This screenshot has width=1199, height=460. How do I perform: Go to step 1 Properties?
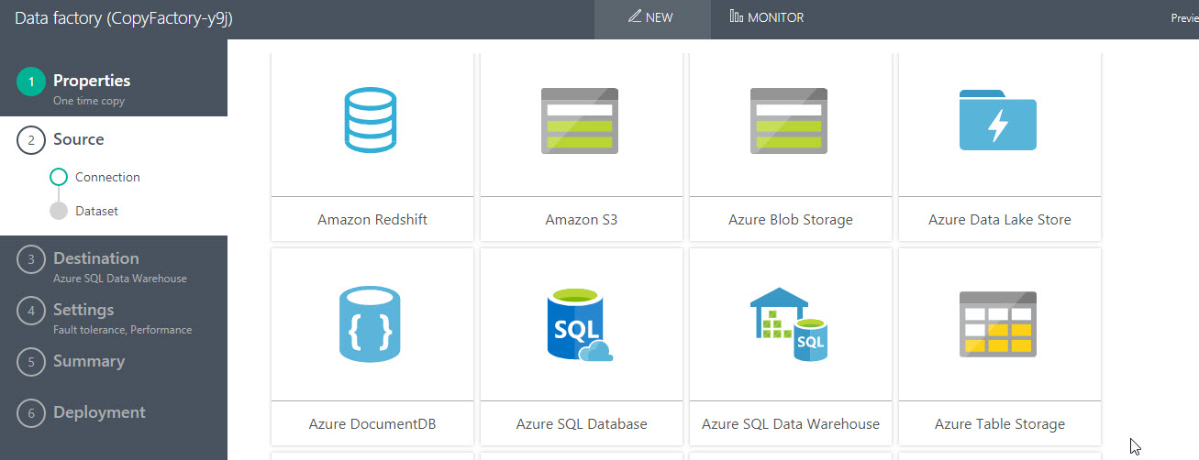point(91,82)
